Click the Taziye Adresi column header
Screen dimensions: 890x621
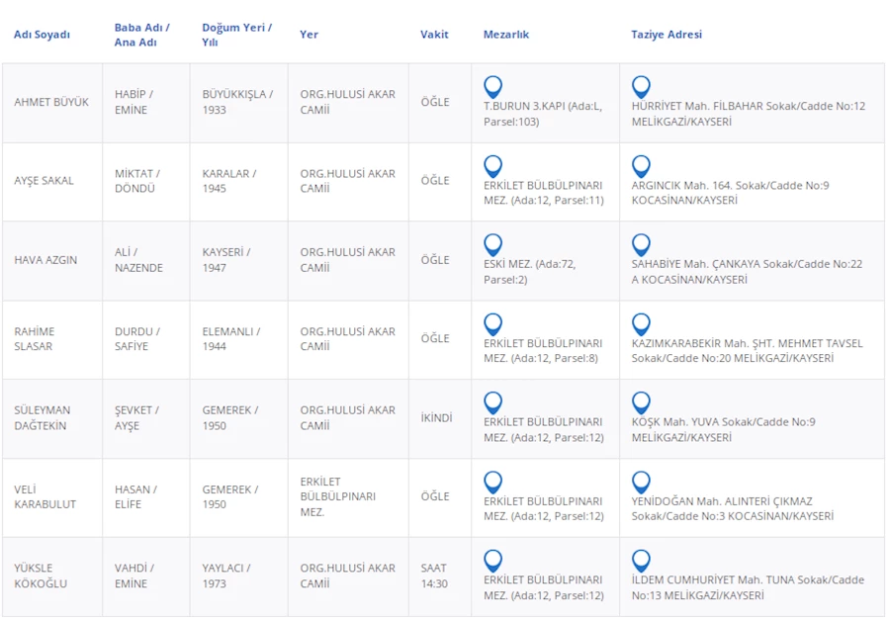[666, 35]
